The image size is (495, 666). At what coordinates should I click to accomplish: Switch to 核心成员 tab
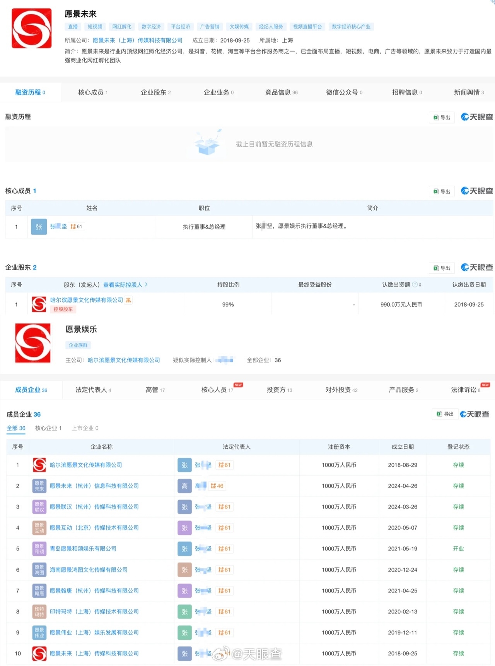(92, 92)
